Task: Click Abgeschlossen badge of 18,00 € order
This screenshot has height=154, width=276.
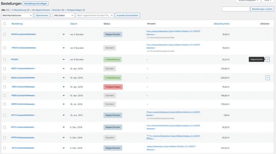Action: click(x=113, y=34)
